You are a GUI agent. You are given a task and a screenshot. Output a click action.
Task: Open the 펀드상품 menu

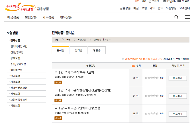pyautogui.click(x=66, y=17)
